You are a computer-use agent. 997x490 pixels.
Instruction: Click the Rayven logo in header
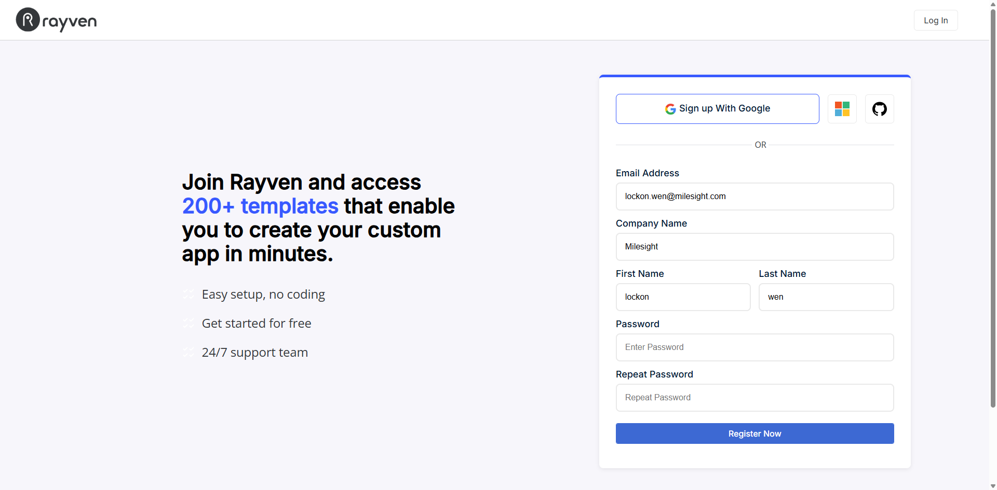coord(56,20)
